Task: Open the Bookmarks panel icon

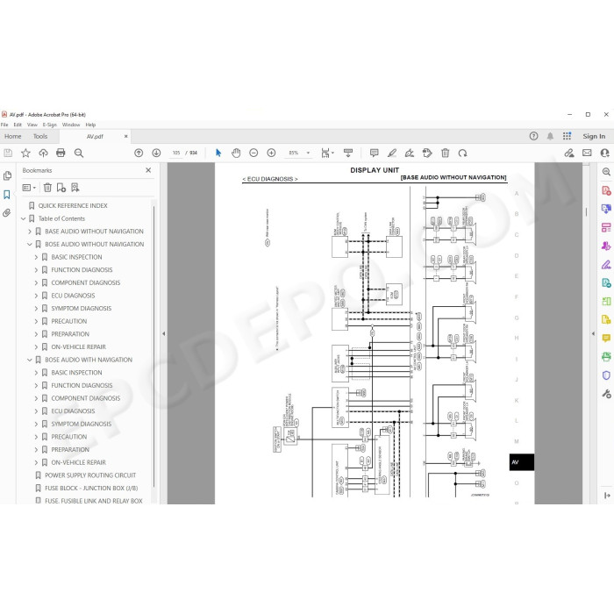Action: click(7, 195)
